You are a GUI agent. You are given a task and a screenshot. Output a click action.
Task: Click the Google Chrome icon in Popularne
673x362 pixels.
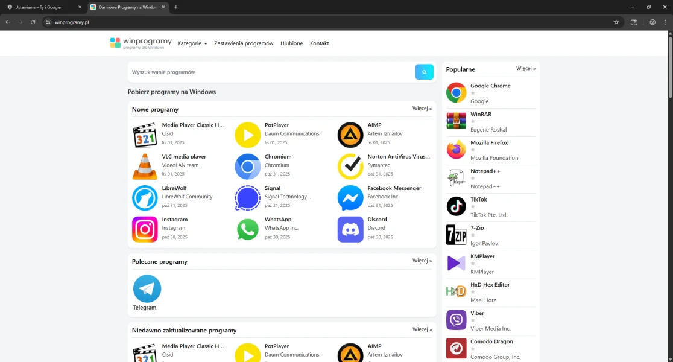tap(456, 93)
